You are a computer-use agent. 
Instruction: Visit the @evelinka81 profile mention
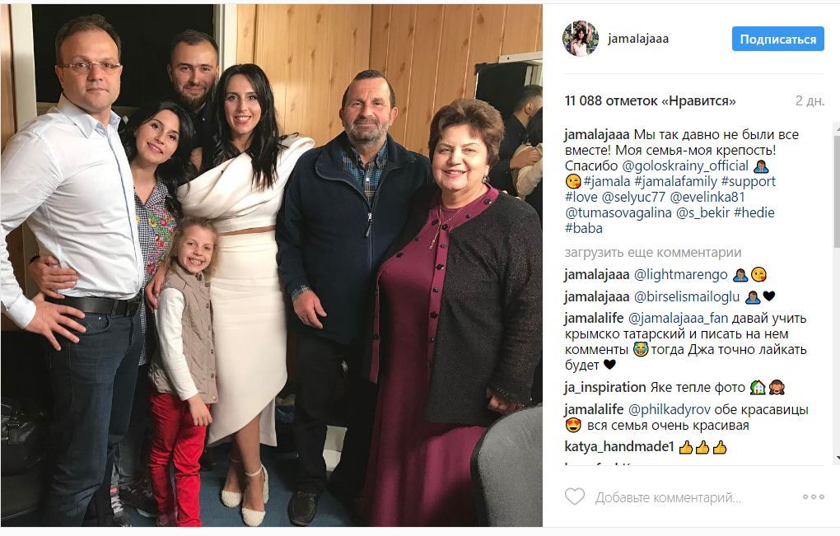707,197
